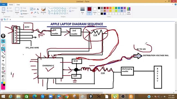
Task: Choose the Diamond shape
Action: point(52,11)
